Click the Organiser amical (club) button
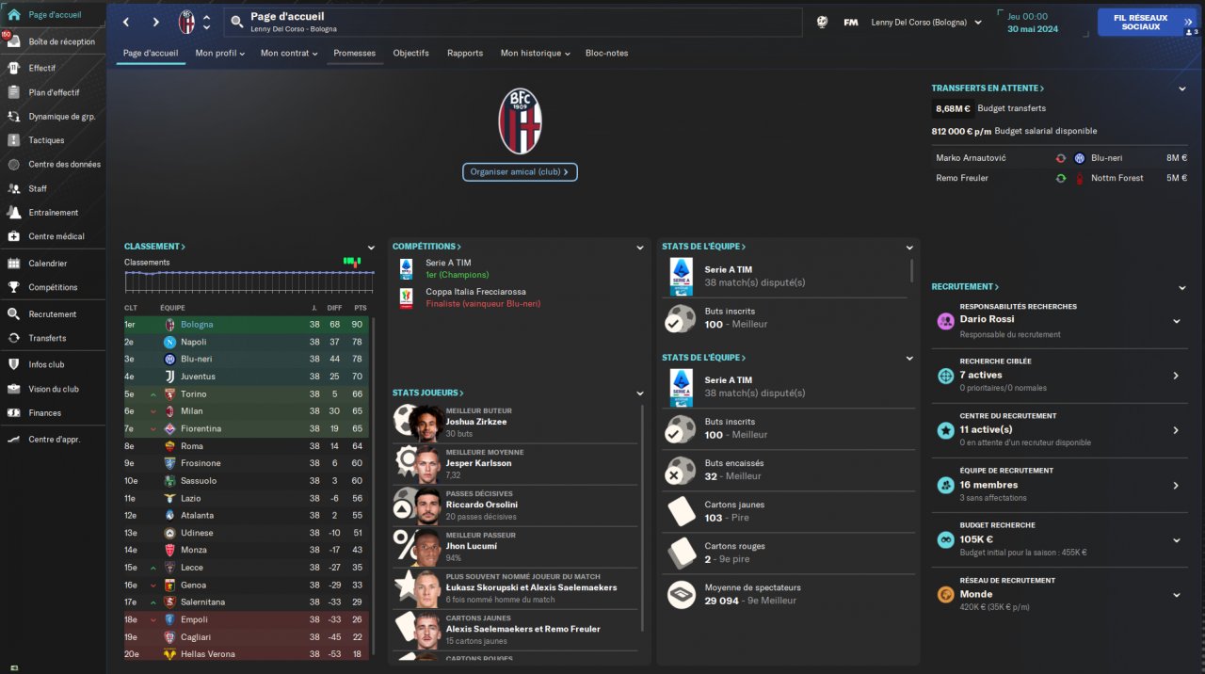1205x674 pixels. click(520, 172)
